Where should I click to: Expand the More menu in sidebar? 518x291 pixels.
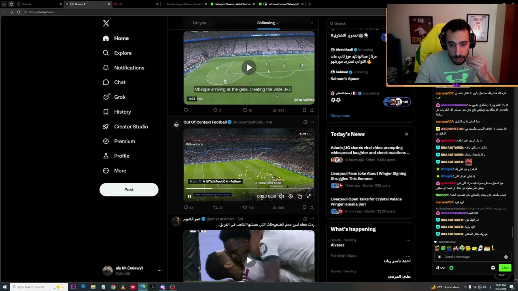tap(115, 171)
